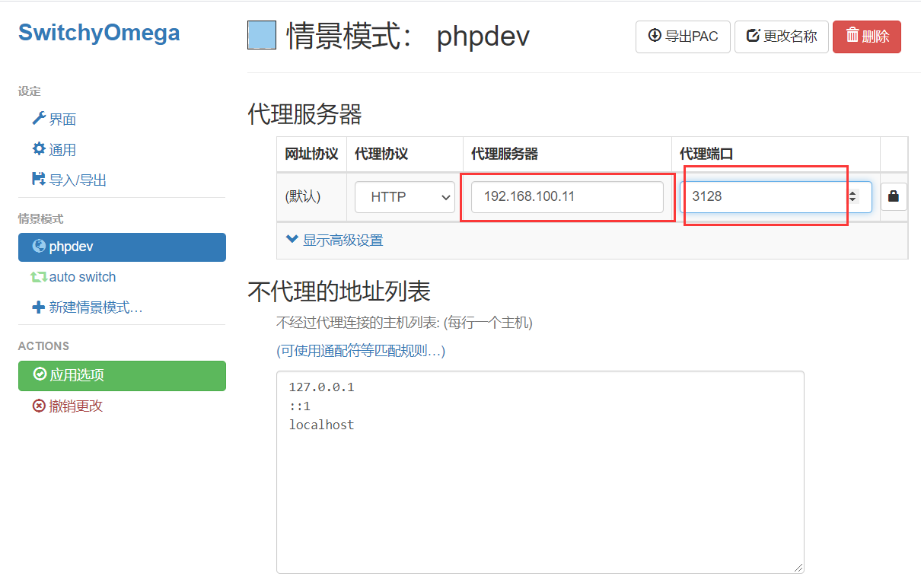The height and width of the screenshot is (586, 921).
Task: Expand 显示高级设置 advanced settings
Action: click(334, 240)
